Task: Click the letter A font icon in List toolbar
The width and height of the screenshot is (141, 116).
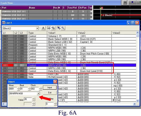Action: point(43,28)
